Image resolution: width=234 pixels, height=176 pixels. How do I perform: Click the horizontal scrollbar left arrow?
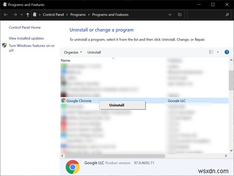pyautogui.click(x=62, y=156)
